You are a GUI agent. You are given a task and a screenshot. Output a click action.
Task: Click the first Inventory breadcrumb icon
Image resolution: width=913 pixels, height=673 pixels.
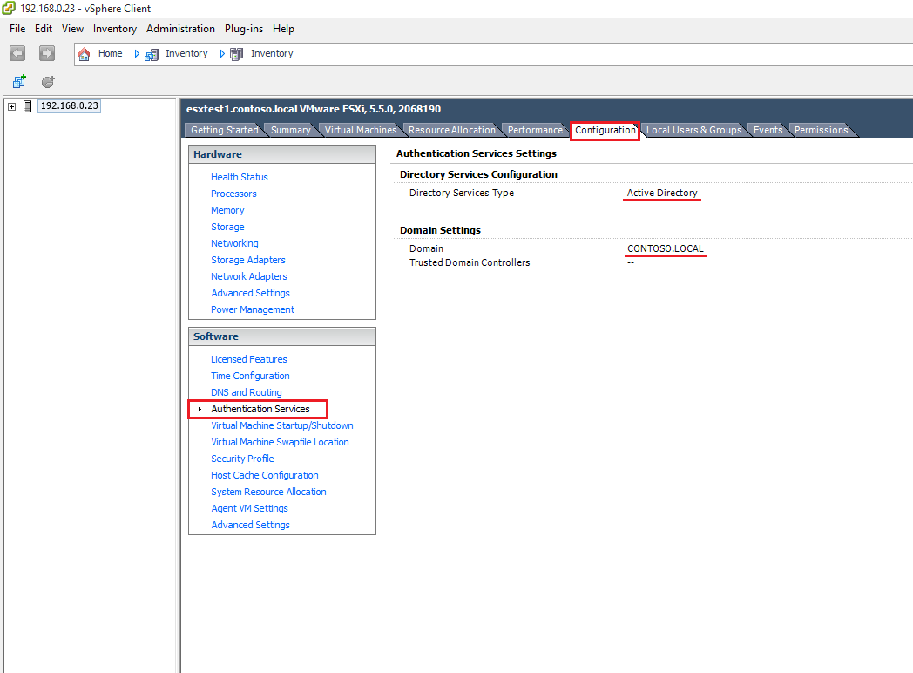(152, 54)
